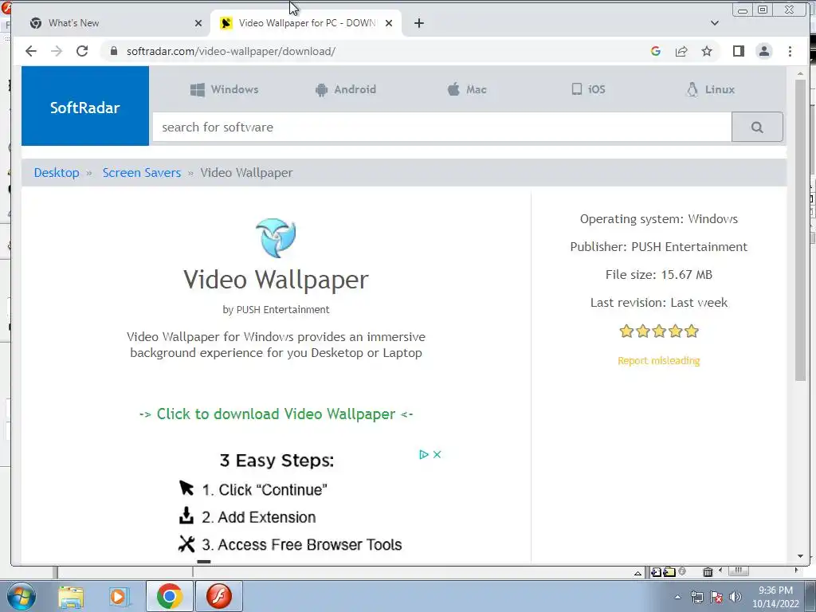Click the browser forward arrow
The width and height of the screenshot is (816, 612).
click(57, 51)
